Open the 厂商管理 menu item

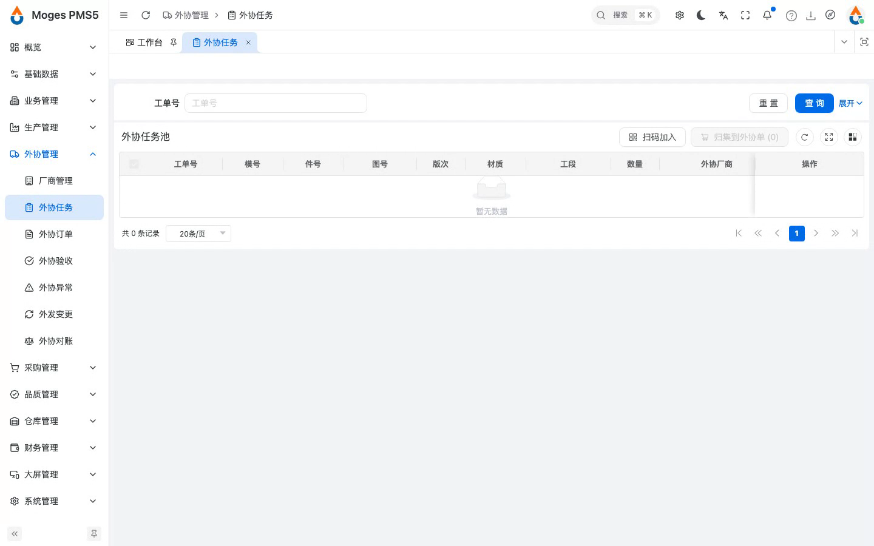(x=54, y=181)
